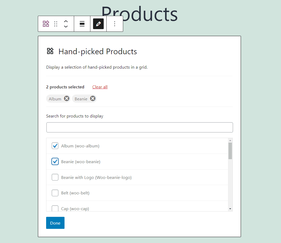Click the grid icon beside Hand-picked Products heading
Screen dimensions: 281x243
coord(50,51)
